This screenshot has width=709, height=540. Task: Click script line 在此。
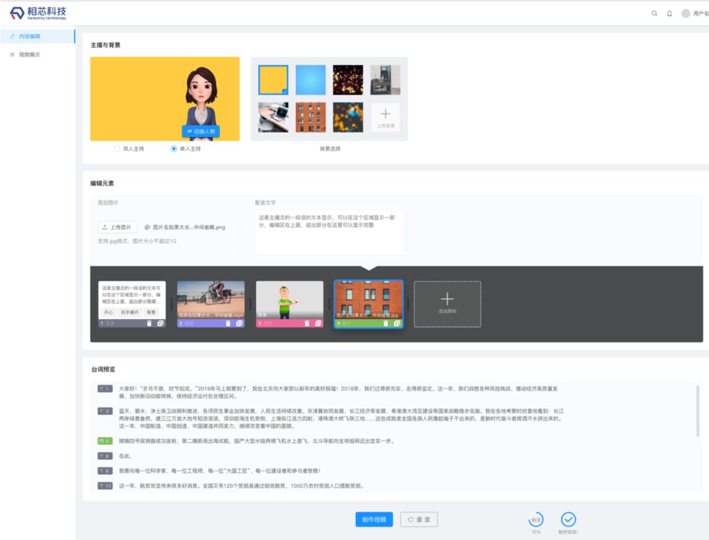[125, 456]
